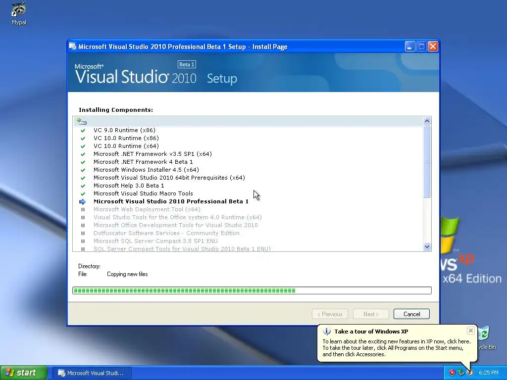Click the green checkmark beside VC 9.0 Runtime (x86)
Screen dimensions: 507x380
tap(83, 131)
